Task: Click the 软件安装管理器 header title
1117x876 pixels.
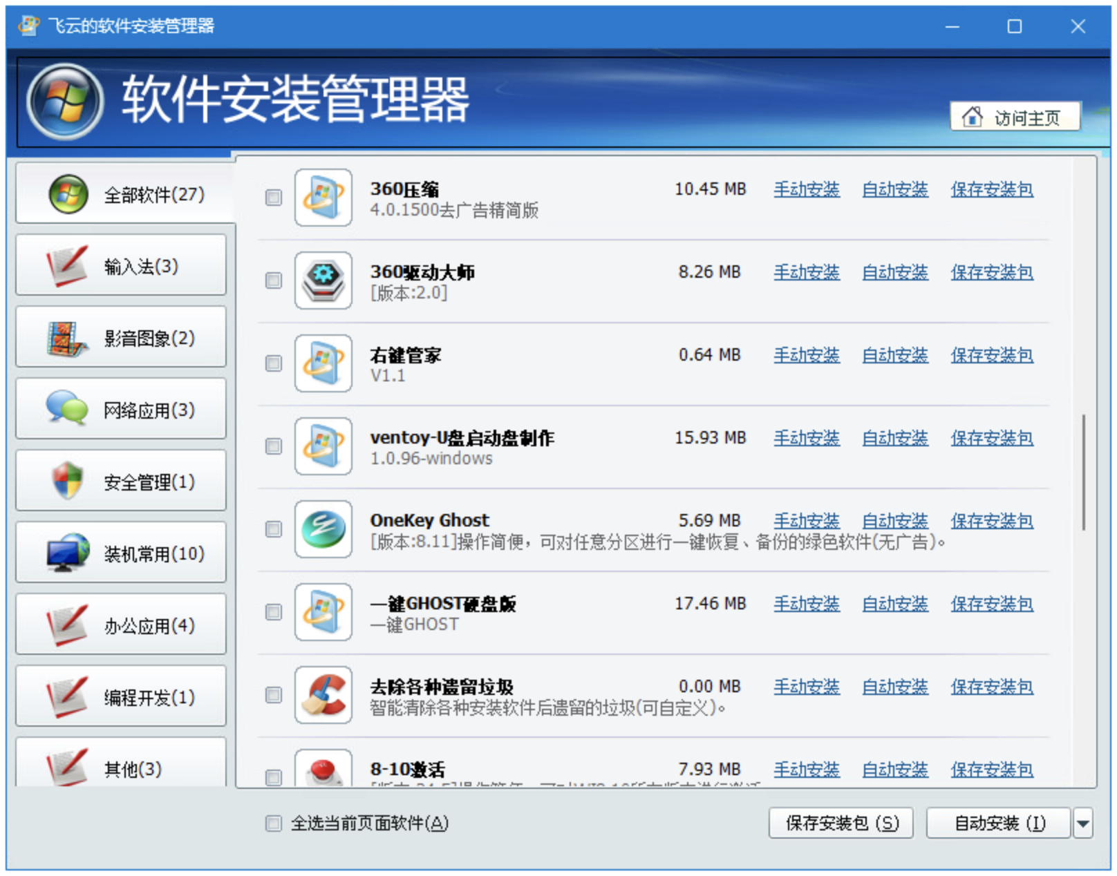Action: tap(296, 100)
